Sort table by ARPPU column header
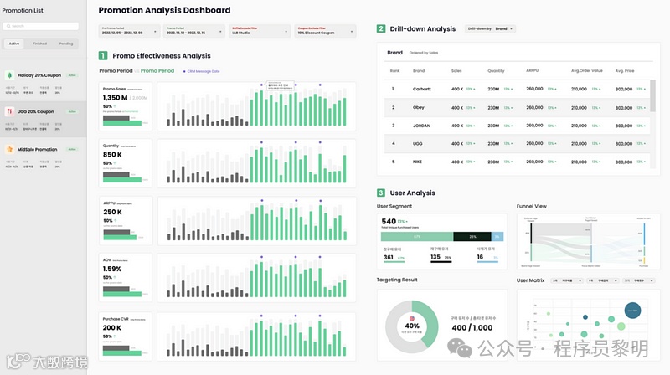 532,70
